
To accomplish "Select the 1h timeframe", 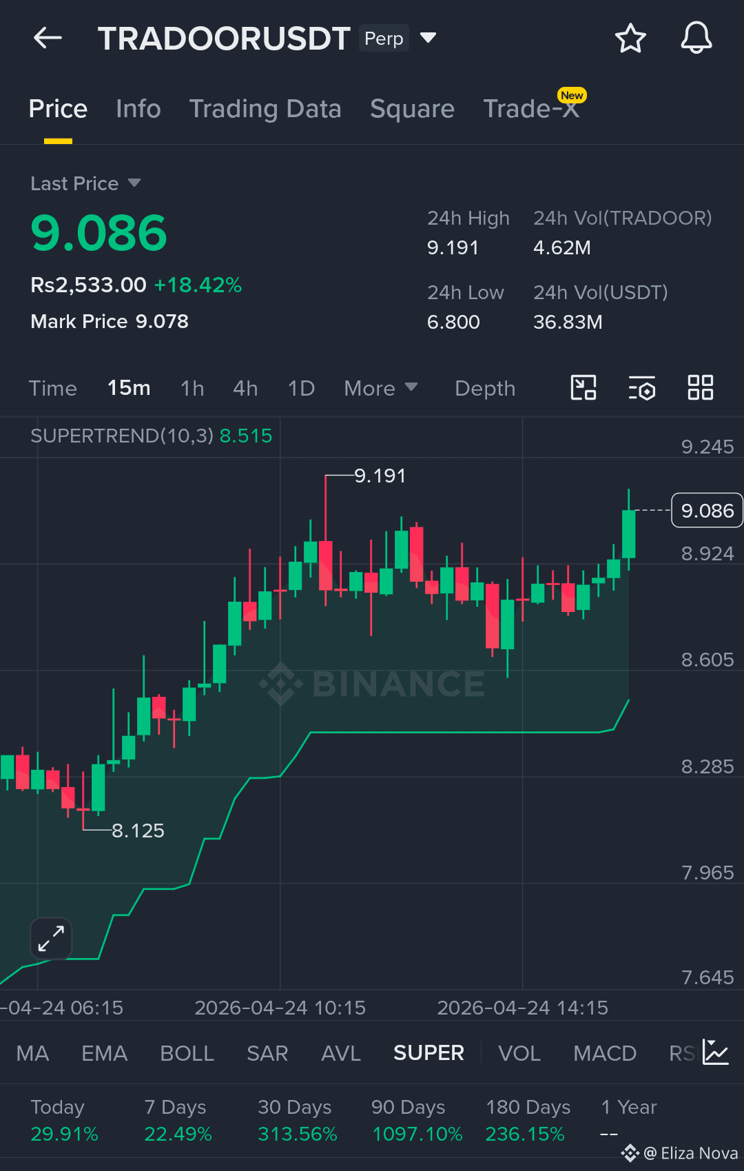I will point(192,388).
